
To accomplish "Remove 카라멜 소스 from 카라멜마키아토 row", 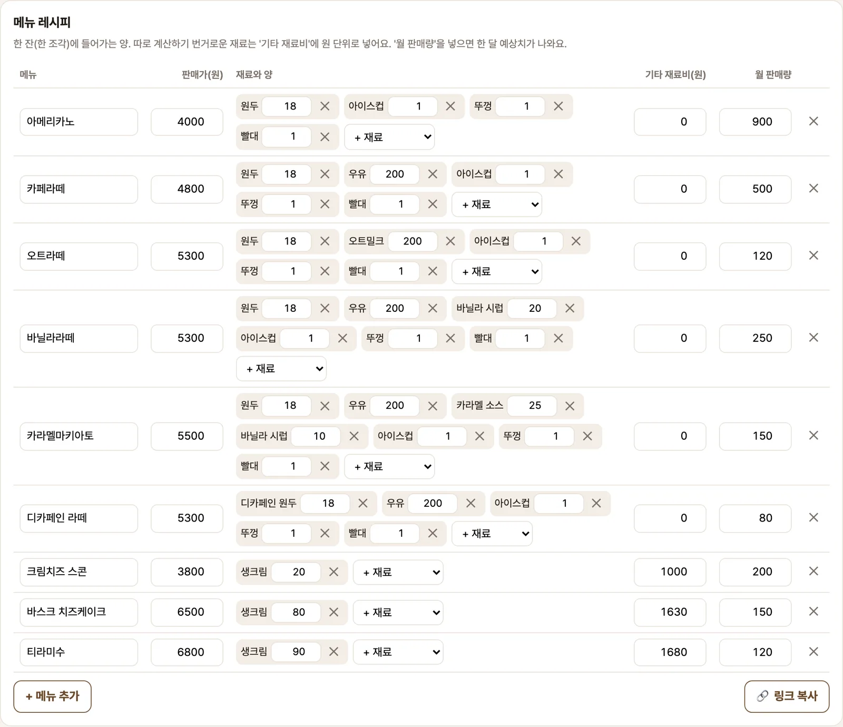I will pos(570,406).
